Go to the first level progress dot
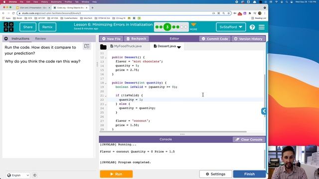Image resolution: width=319 pixels, height=179 pixels. [x=157, y=27]
